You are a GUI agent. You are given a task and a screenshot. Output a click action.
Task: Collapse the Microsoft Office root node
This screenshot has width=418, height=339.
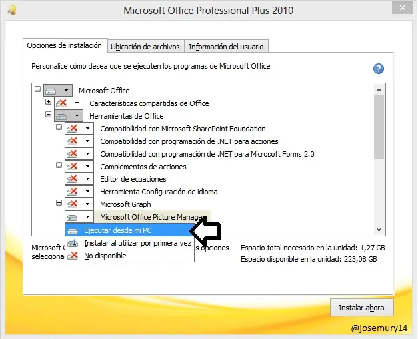click(37, 89)
